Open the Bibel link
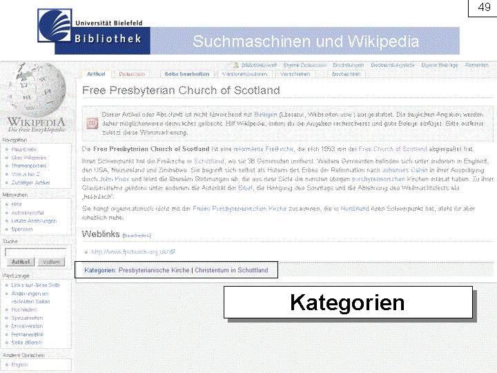This screenshot has width=497, height=373. (245, 188)
